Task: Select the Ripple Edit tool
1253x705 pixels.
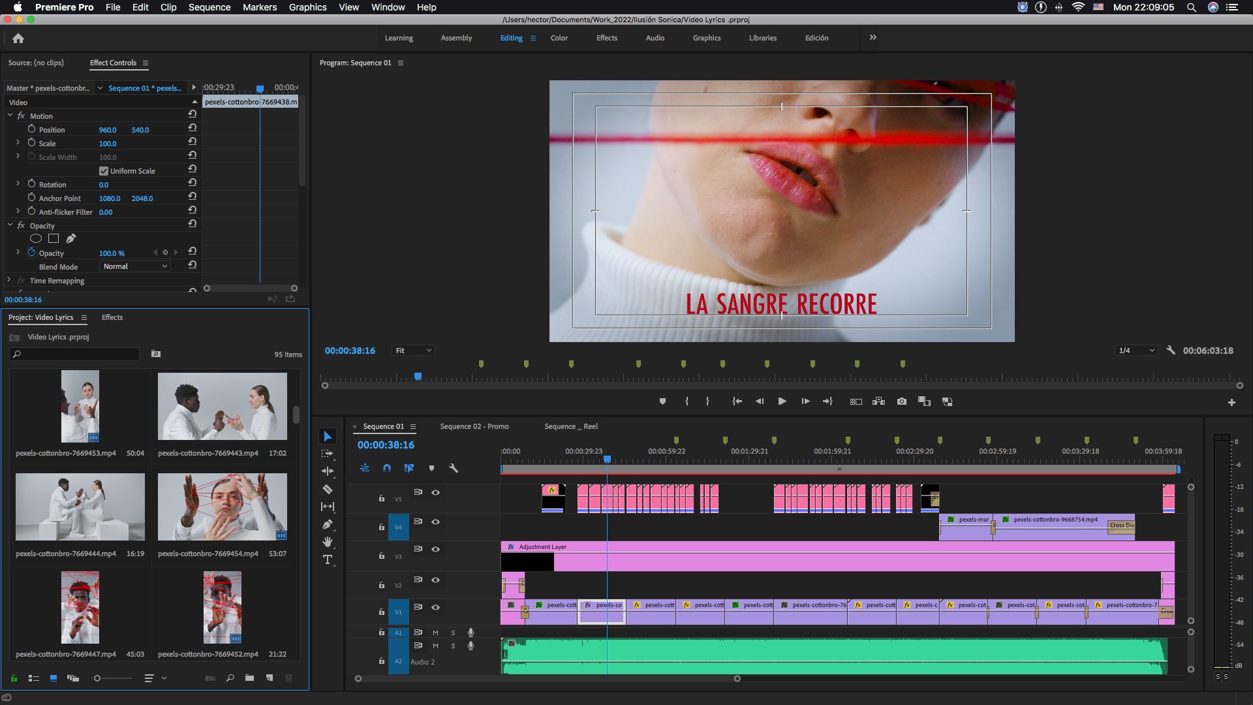Action: [x=328, y=471]
